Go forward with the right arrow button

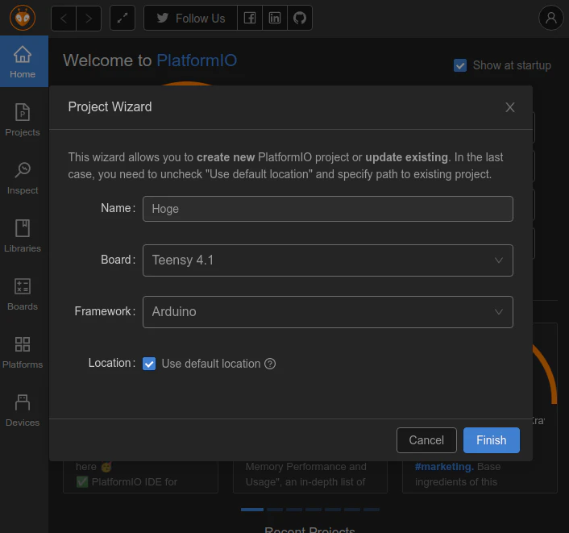coord(89,19)
